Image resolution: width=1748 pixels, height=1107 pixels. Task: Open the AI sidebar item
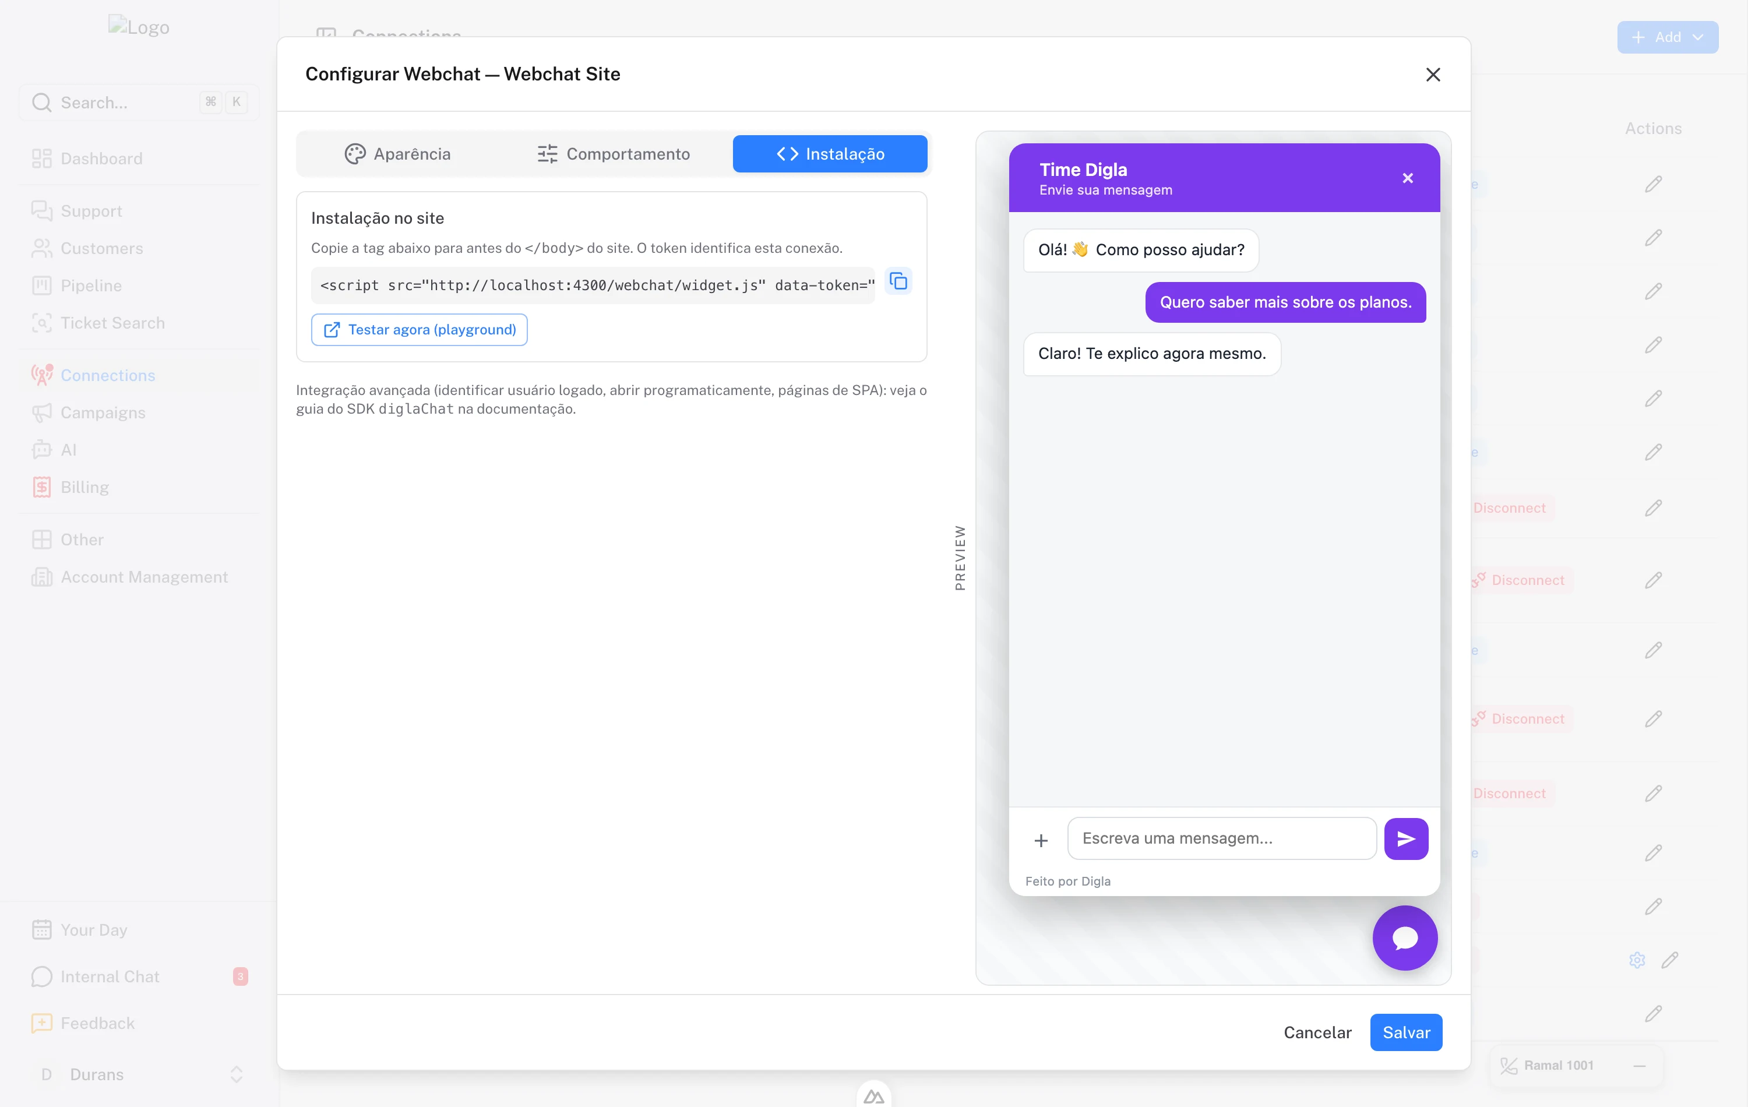(x=139, y=450)
